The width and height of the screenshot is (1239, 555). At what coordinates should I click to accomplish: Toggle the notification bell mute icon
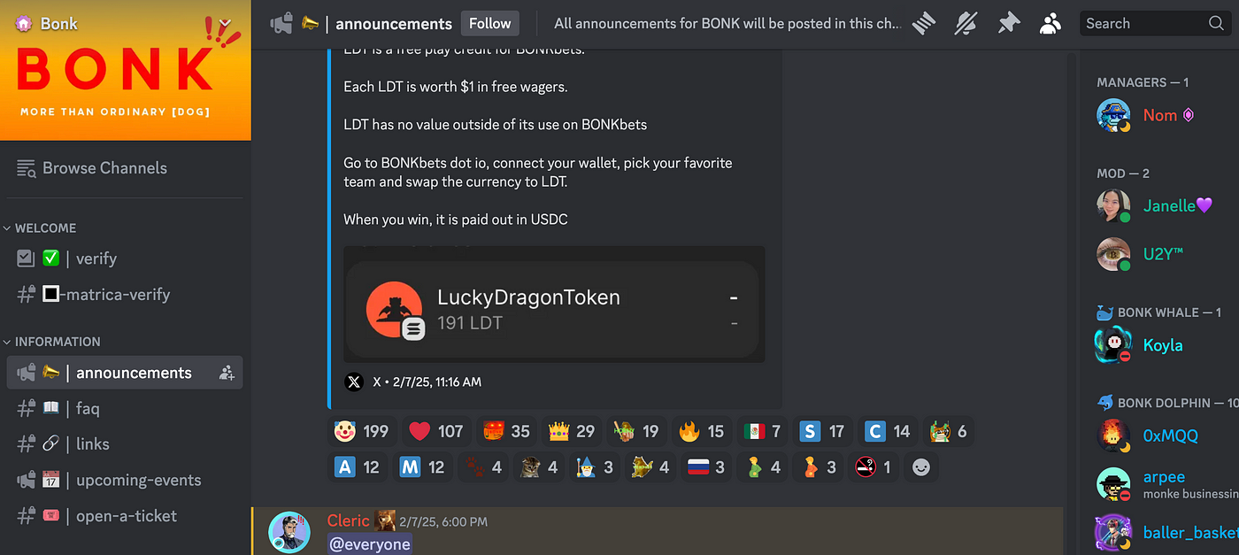click(966, 24)
